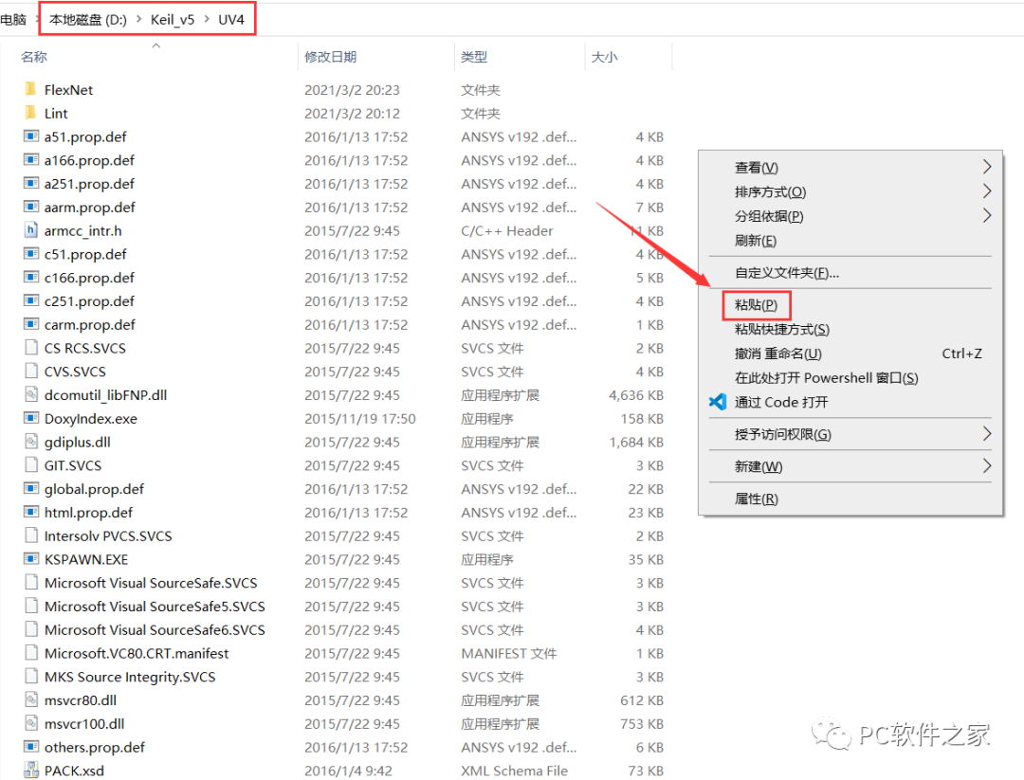Sort by the 修改日期 column header

[x=331, y=57]
